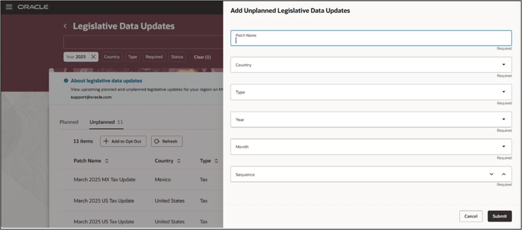Sort the Type column
This screenshot has width=522, height=230.
click(216, 161)
